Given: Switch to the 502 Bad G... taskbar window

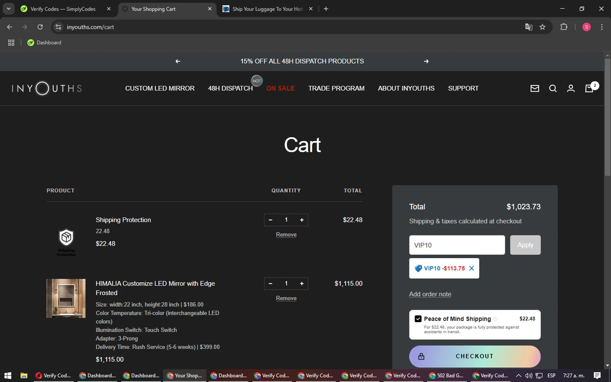Looking at the screenshot, I should coord(447,375).
